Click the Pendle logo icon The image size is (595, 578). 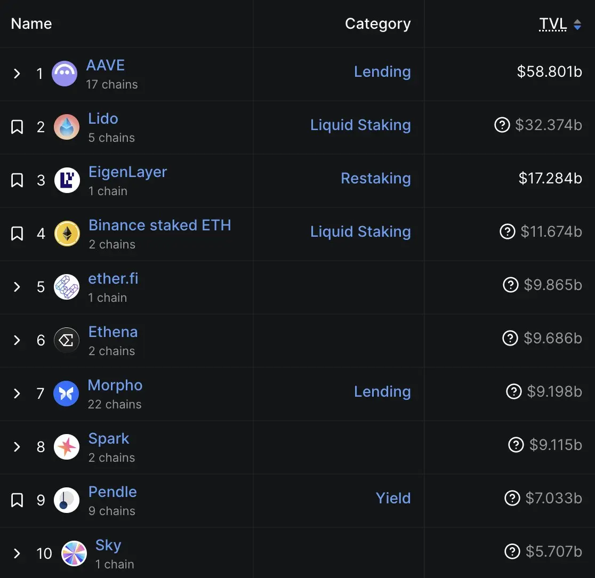point(67,500)
